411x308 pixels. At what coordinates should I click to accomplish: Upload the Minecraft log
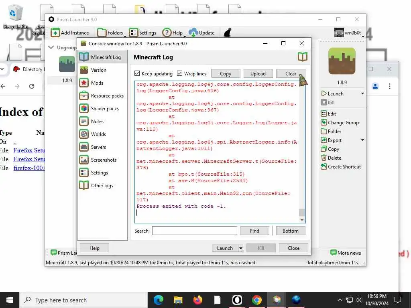point(258,74)
